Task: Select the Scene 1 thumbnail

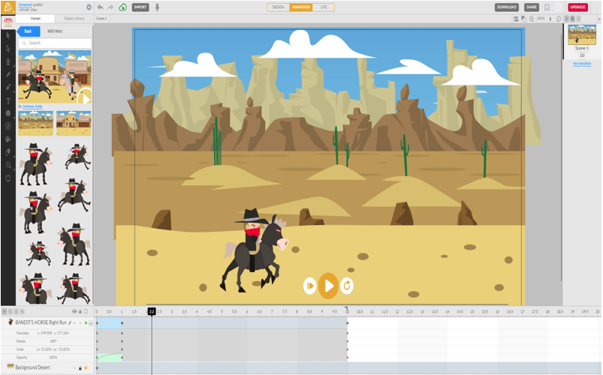Action: click(x=582, y=34)
